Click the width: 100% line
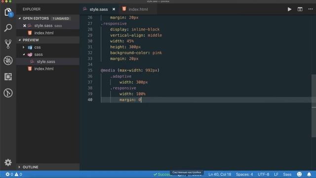316x178 pixels. 132,94
